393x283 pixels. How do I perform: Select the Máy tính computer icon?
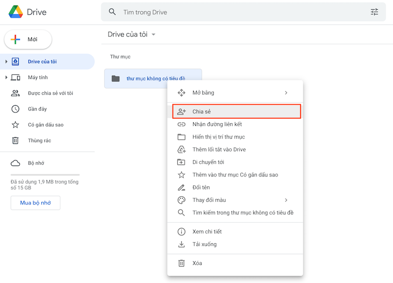(x=16, y=77)
